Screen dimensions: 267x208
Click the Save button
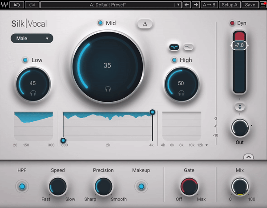point(250,5)
